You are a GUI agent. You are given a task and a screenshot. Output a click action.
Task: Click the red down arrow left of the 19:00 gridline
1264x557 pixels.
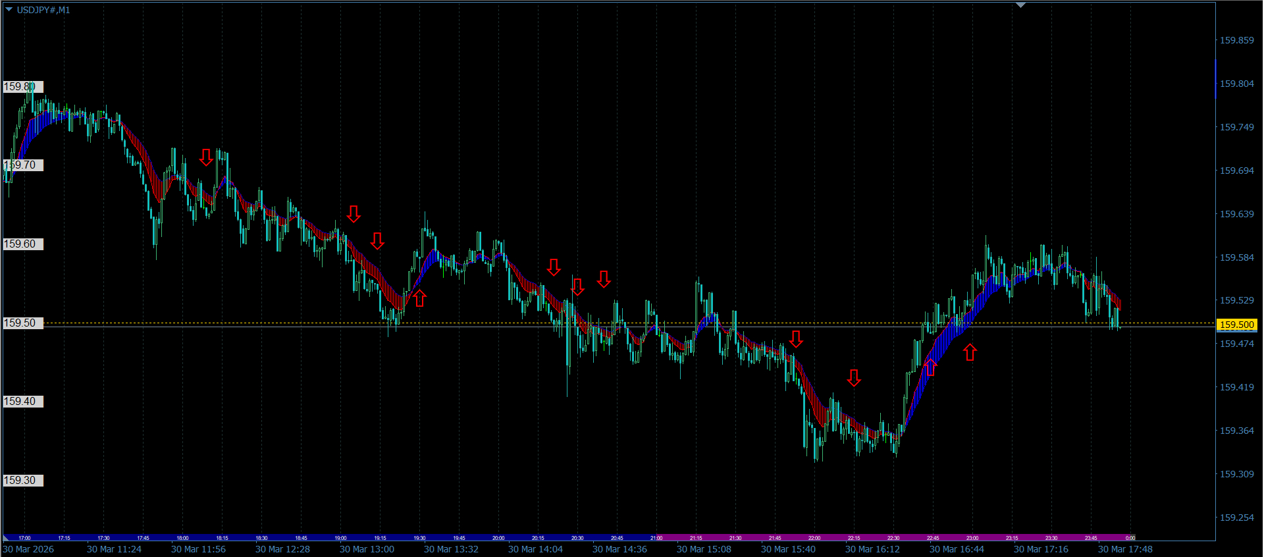pyautogui.click(x=354, y=214)
